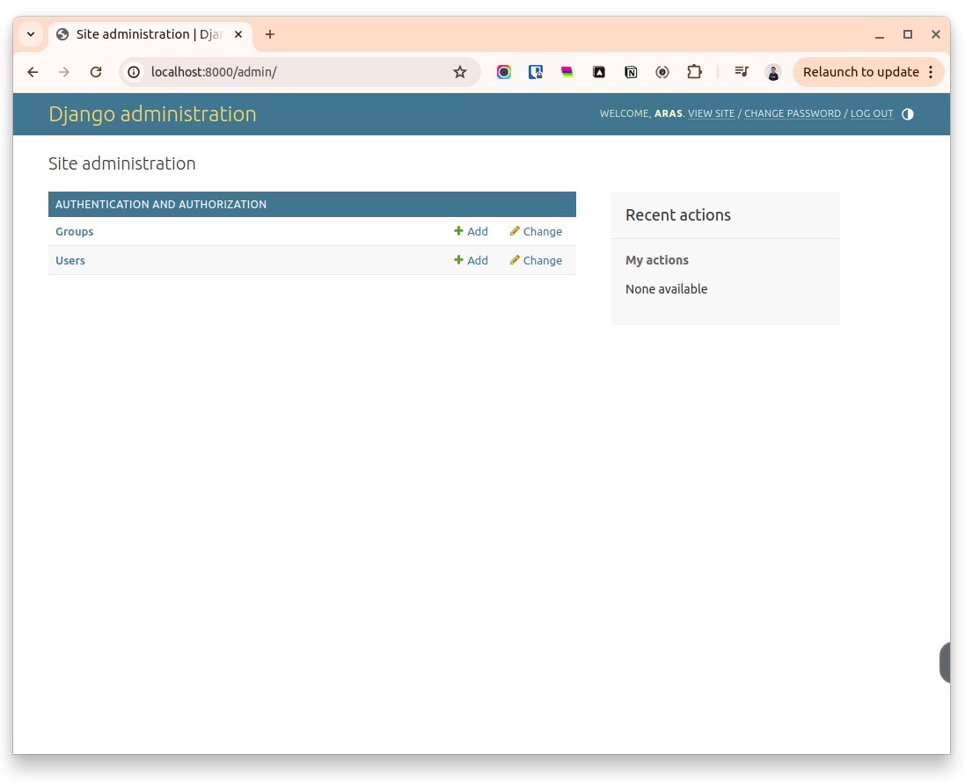Reload the admin page
The image size is (965, 783).
[x=95, y=72]
